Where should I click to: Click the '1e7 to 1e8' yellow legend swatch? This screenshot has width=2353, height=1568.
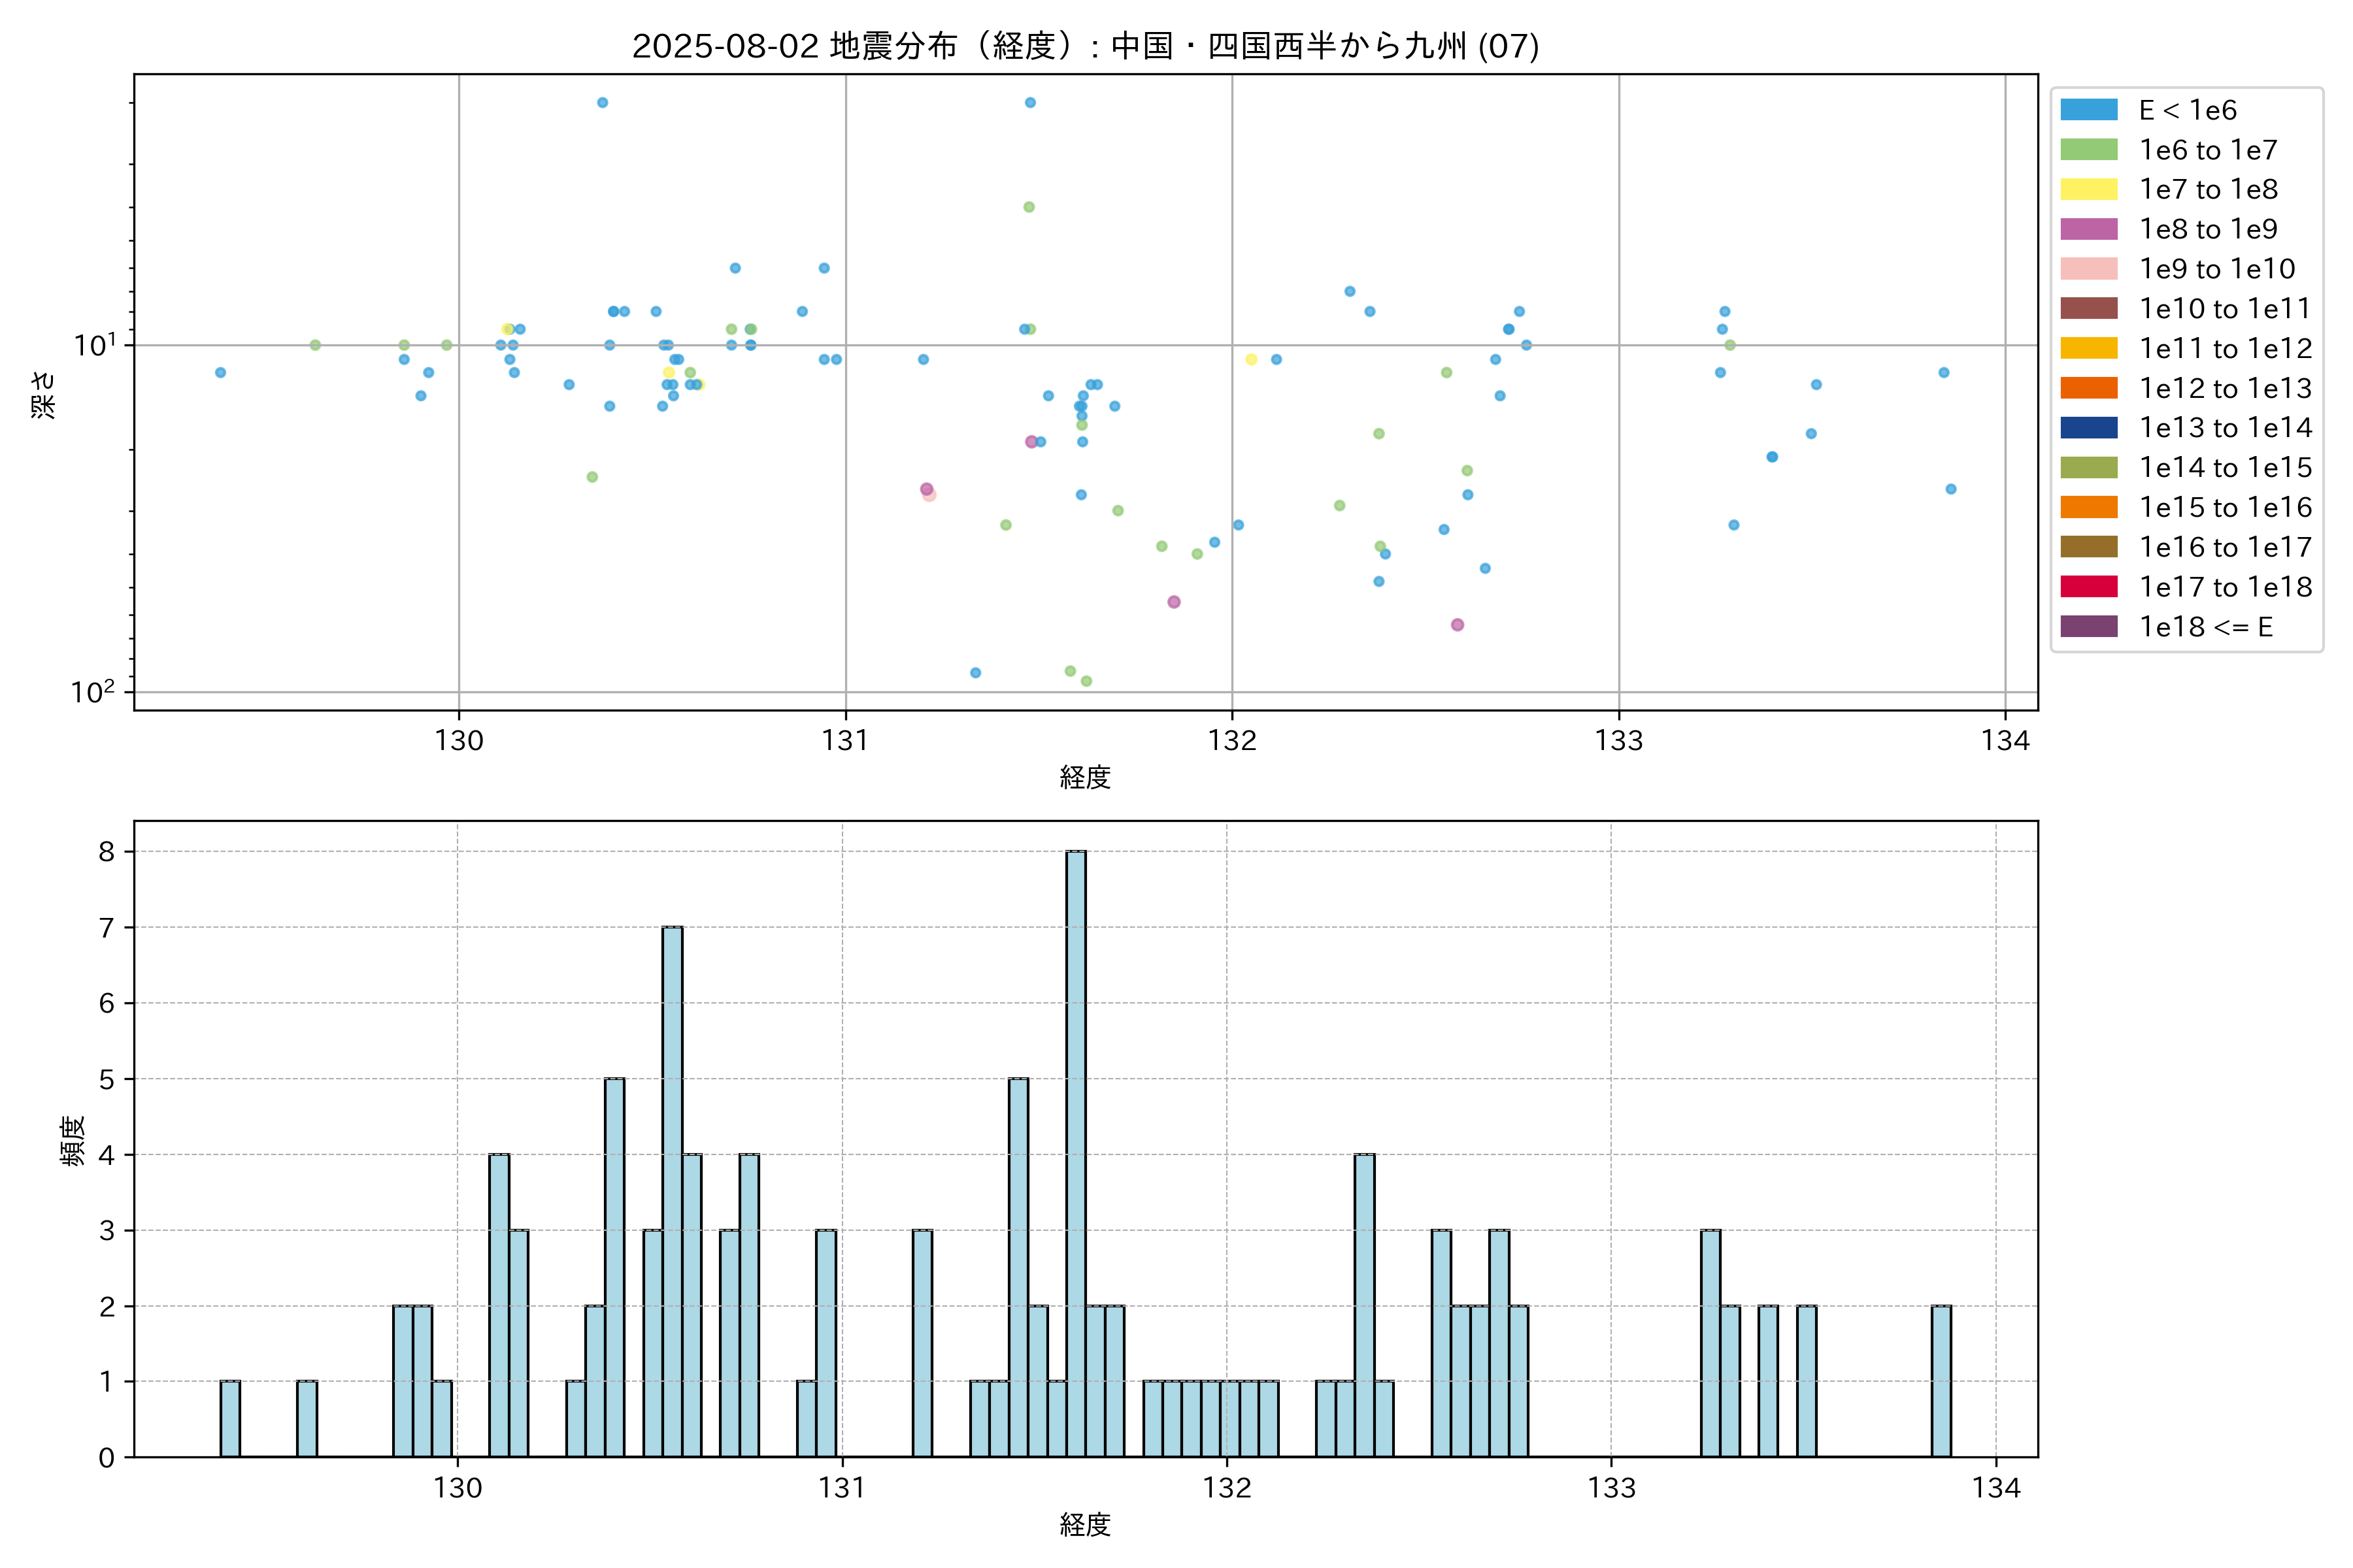point(2088,189)
